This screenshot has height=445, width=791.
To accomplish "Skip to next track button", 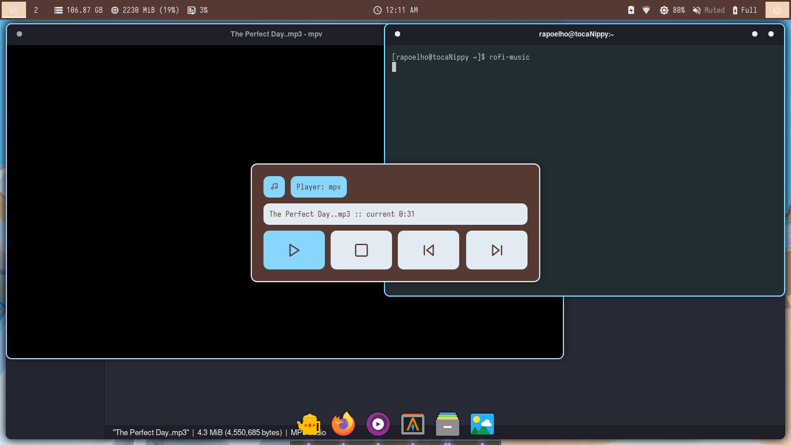I will [497, 250].
